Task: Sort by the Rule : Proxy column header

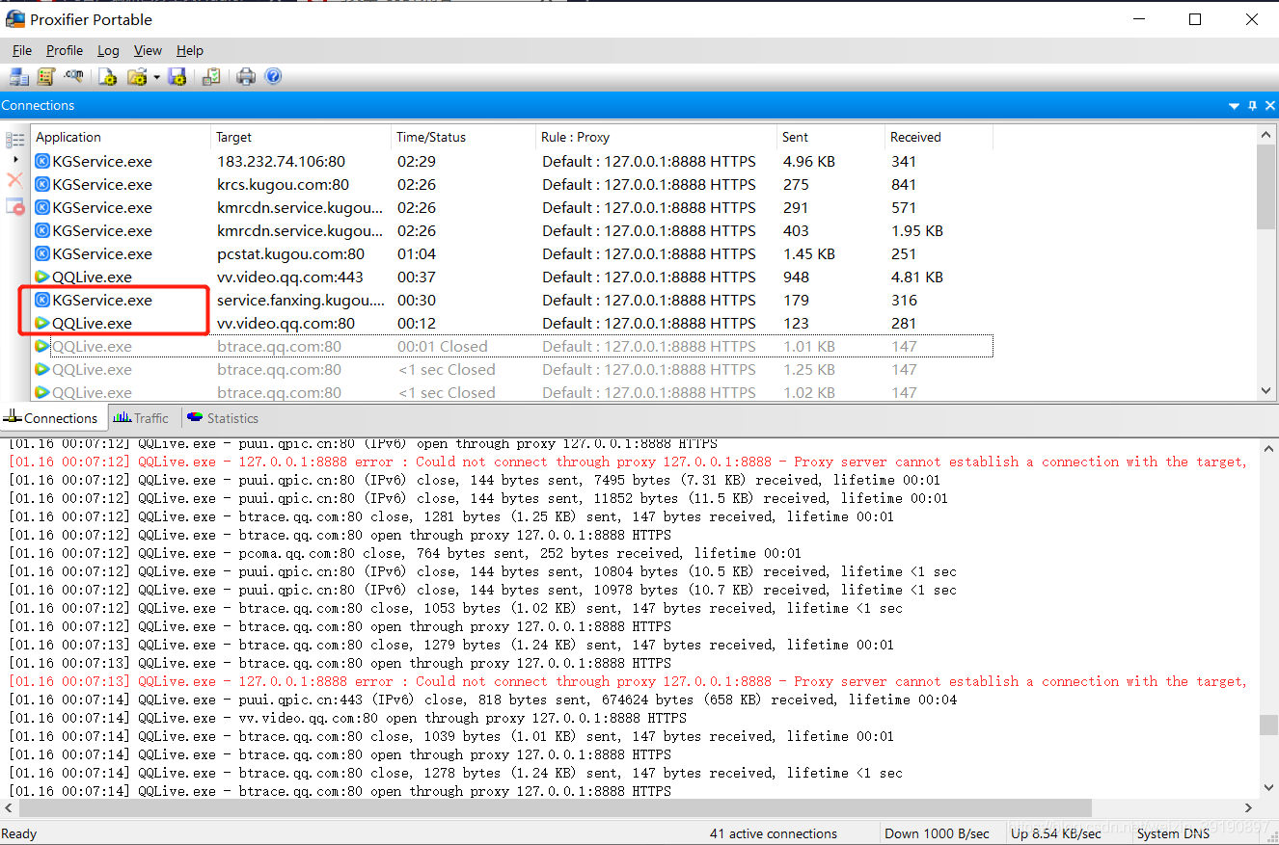Action: (x=656, y=137)
